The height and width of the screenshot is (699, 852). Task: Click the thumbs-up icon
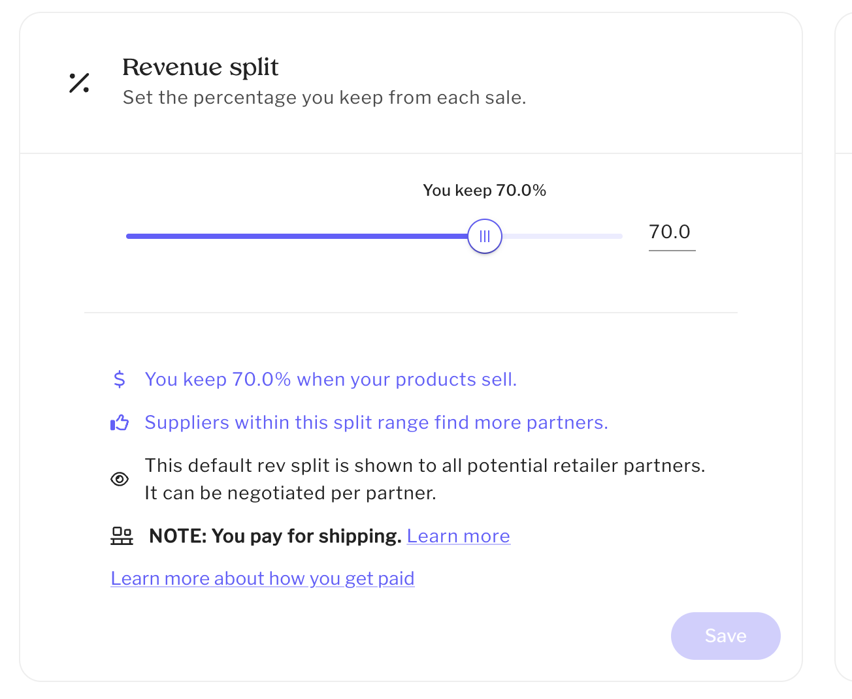120,423
